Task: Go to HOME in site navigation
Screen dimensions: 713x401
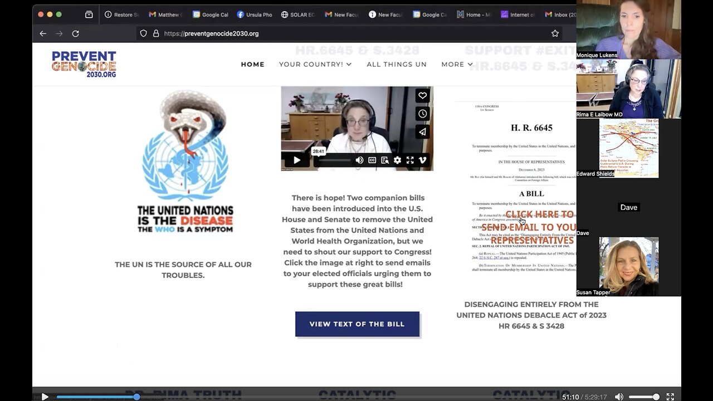Action: 253,64
